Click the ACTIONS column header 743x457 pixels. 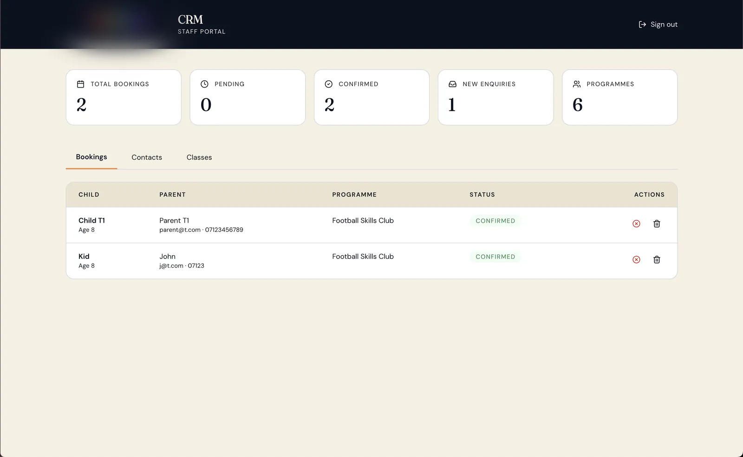[649, 194]
